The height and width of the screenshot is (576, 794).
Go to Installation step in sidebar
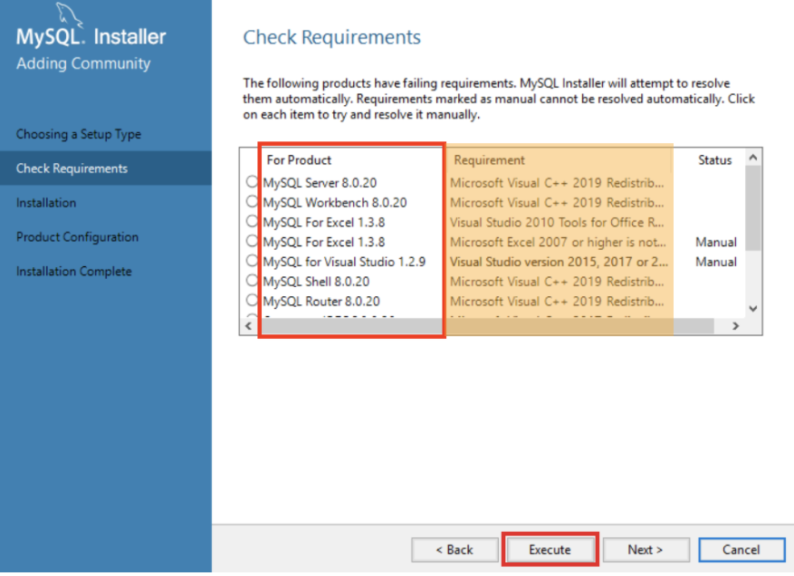[46, 203]
